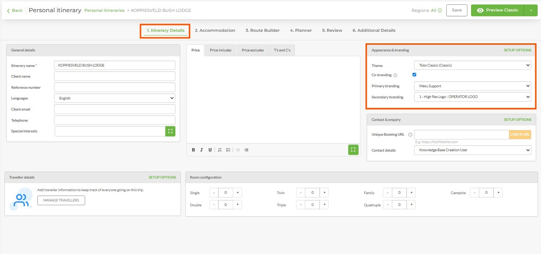
Task: Go to the Route Builder tab
Action: tap(262, 30)
